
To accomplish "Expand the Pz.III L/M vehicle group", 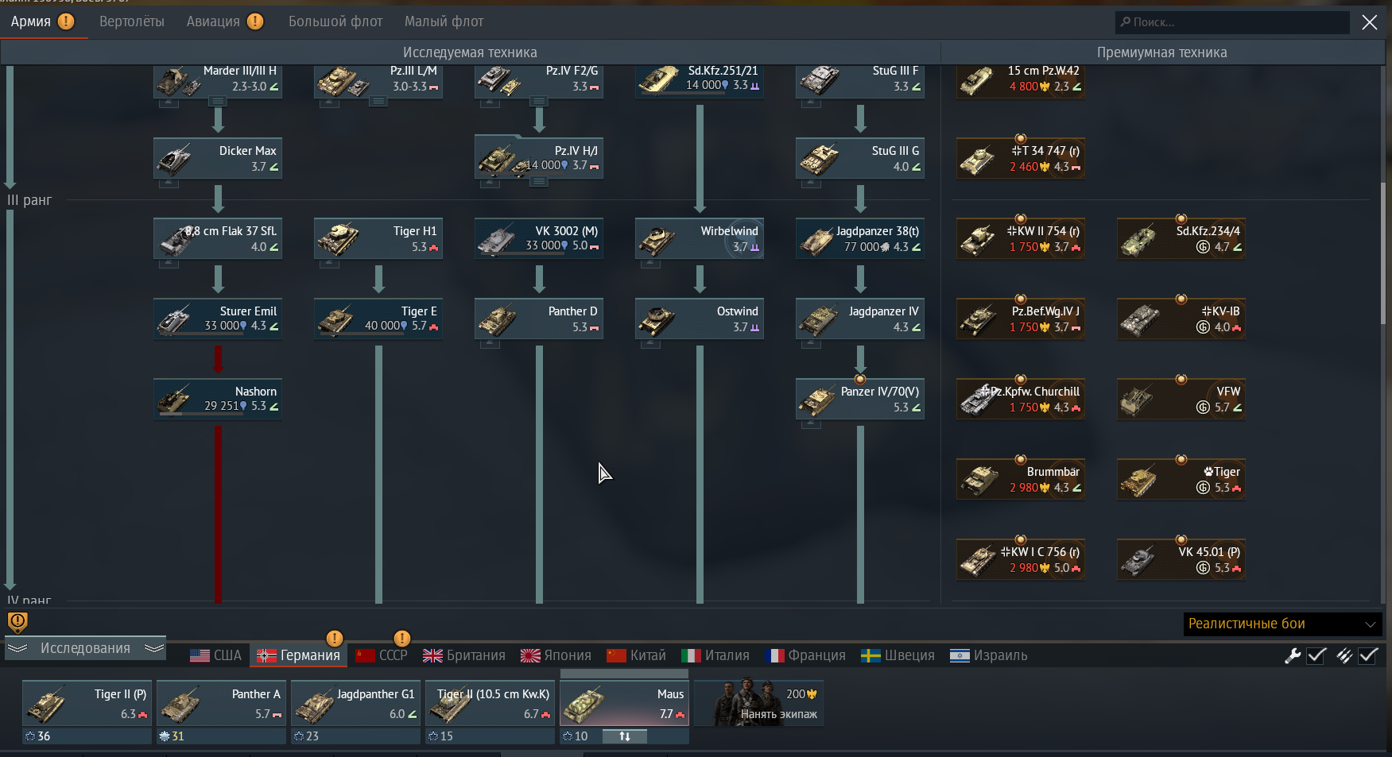I will coord(378,102).
